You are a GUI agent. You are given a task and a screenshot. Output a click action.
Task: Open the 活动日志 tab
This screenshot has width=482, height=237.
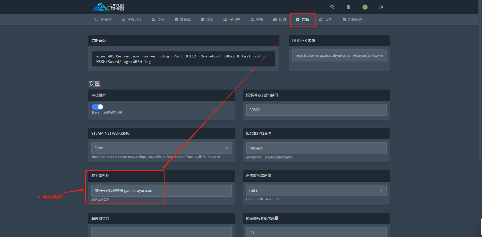point(352,20)
